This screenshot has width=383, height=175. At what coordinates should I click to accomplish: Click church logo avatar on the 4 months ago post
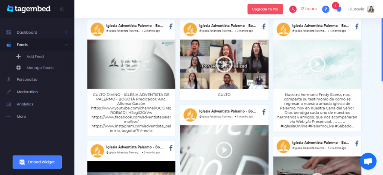(284, 29)
